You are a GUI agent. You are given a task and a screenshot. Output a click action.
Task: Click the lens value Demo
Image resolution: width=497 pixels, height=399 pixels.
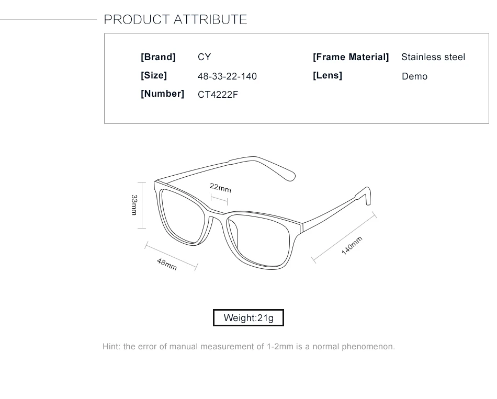(414, 76)
